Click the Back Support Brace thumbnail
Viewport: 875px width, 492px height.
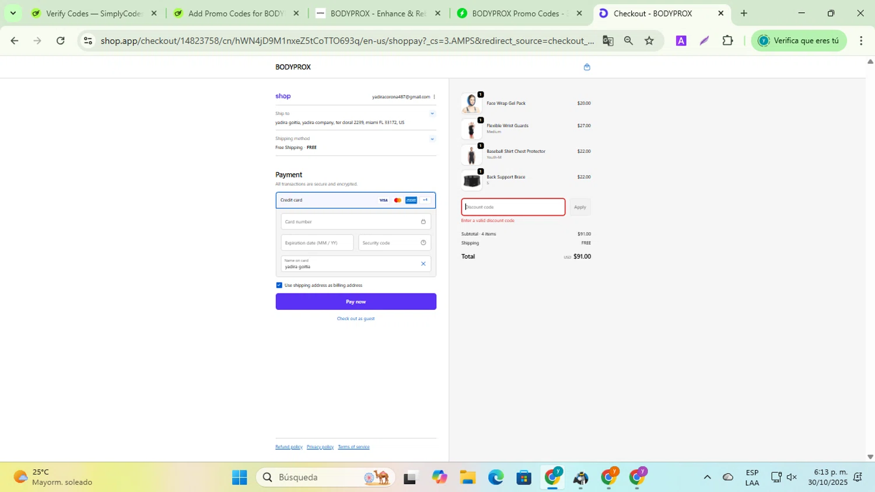coord(471,180)
